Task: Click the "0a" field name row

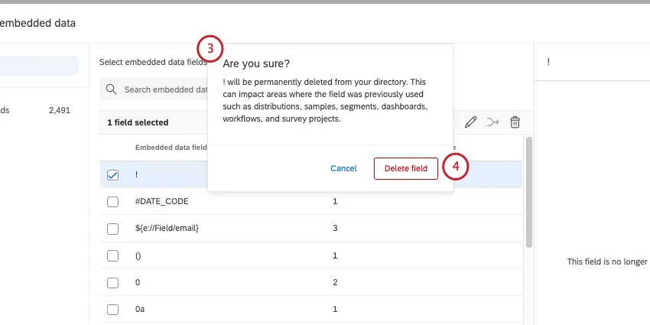Action: pyautogui.click(x=140, y=310)
